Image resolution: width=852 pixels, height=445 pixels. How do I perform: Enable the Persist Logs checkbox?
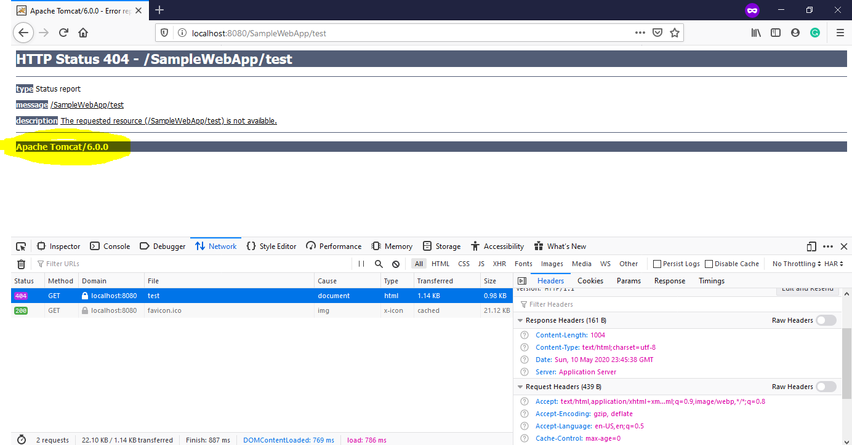[657, 264]
